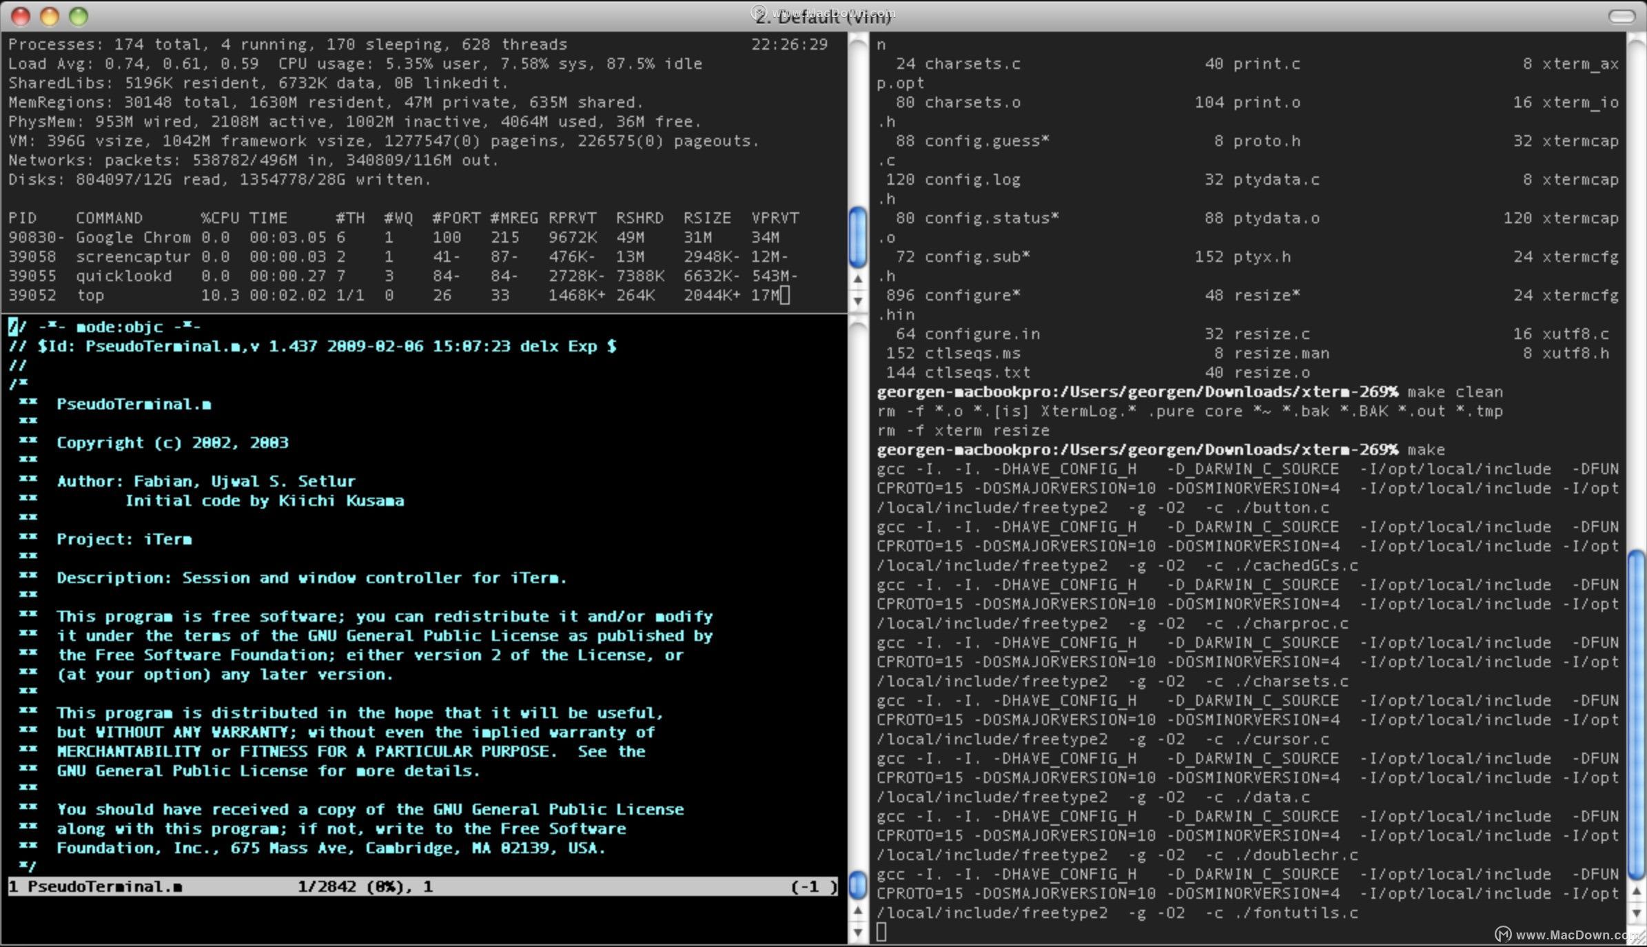Click './fontutils.c' in gcc output
The width and height of the screenshot is (1647, 947).
pyautogui.click(x=1296, y=913)
